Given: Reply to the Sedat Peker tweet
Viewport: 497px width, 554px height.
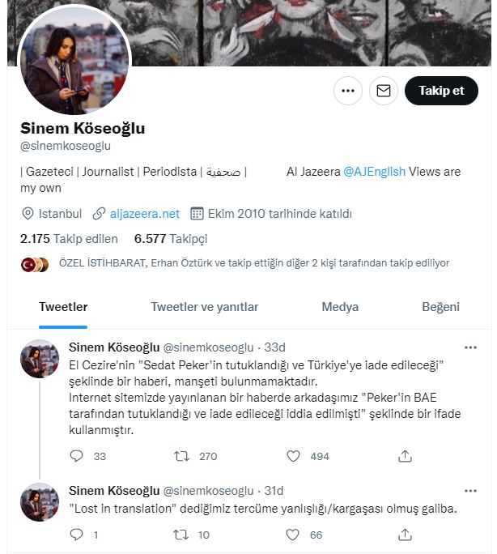Looking at the screenshot, I should click(77, 456).
